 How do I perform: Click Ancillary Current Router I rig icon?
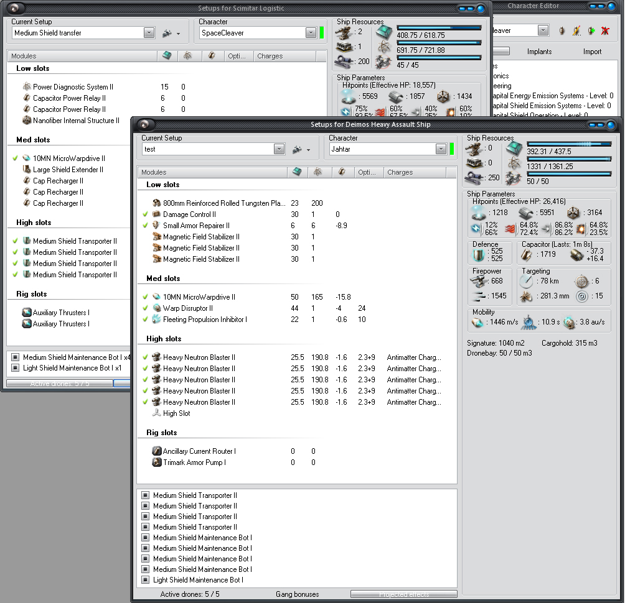[x=157, y=451]
